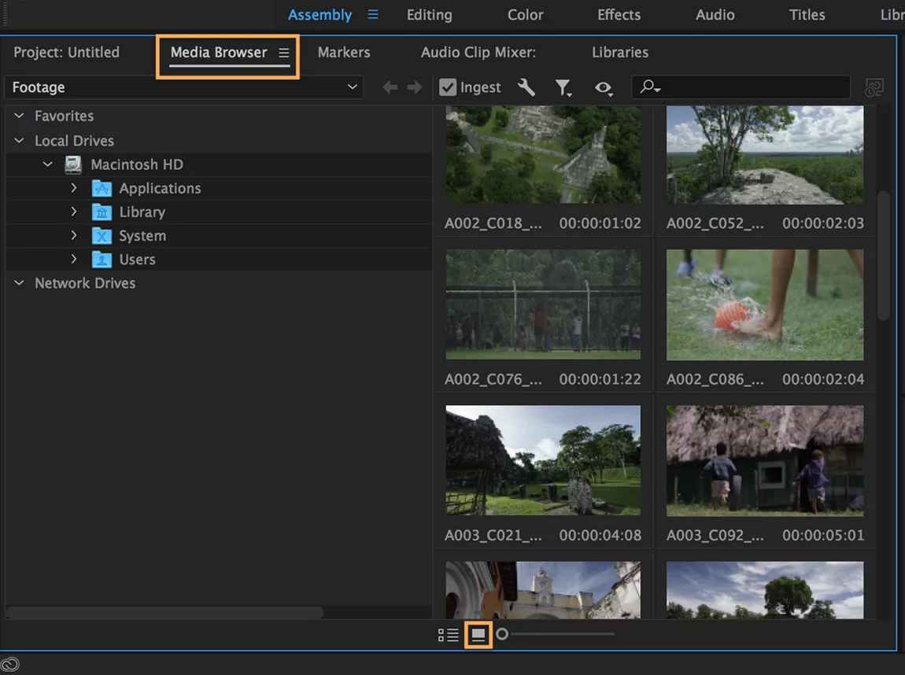905x675 pixels.
Task: Click the eye icon in the toolbar
Action: (604, 87)
